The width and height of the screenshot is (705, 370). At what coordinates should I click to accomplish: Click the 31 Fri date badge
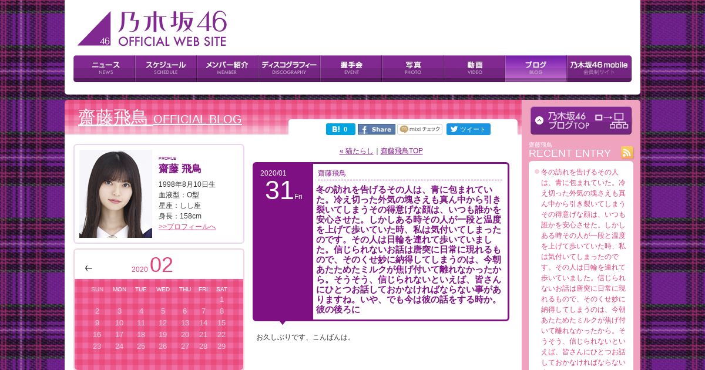coord(283,190)
